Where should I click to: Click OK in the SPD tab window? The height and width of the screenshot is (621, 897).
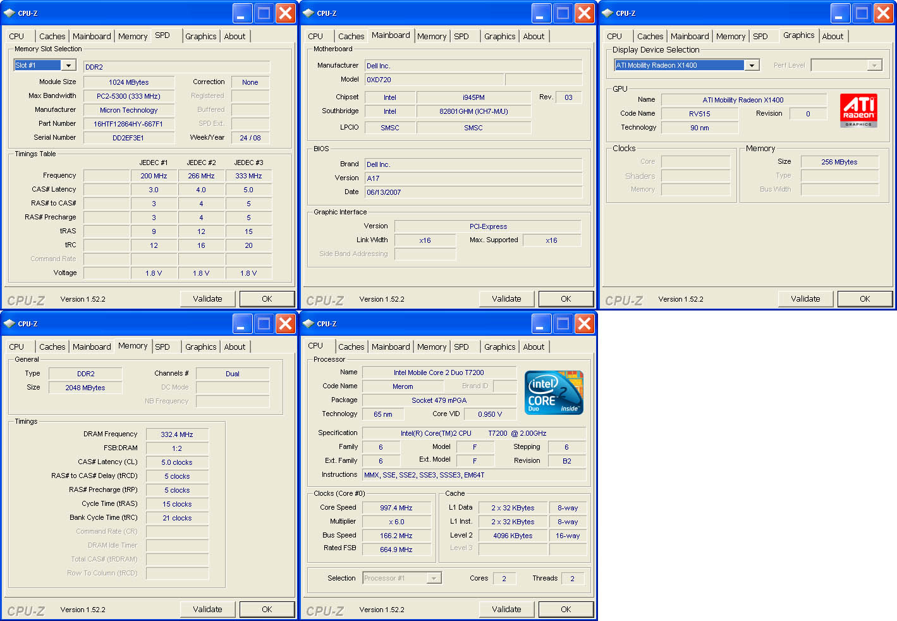[x=267, y=299]
